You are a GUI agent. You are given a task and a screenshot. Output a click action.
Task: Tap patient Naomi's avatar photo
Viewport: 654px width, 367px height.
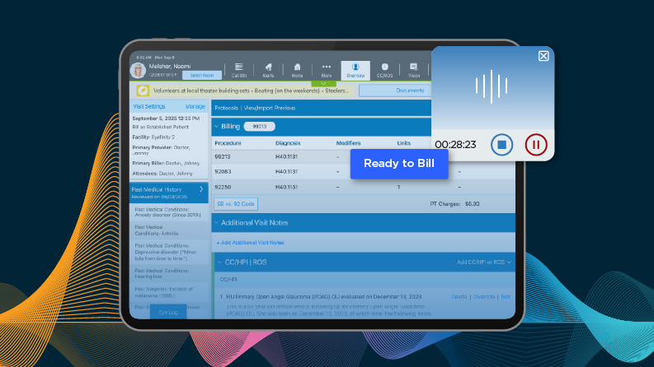click(138, 70)
